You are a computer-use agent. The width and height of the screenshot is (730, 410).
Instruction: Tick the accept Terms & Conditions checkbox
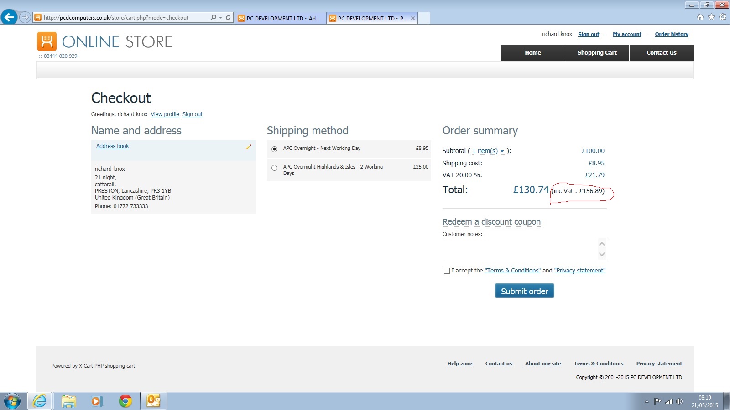point(447,271)
